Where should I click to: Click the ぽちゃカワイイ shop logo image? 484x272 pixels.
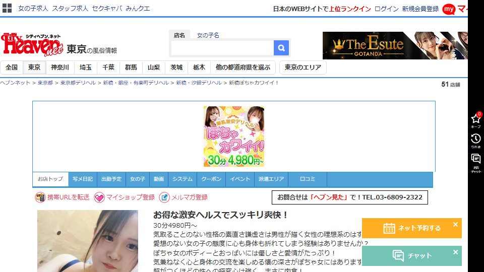click(x=234, y=137)
